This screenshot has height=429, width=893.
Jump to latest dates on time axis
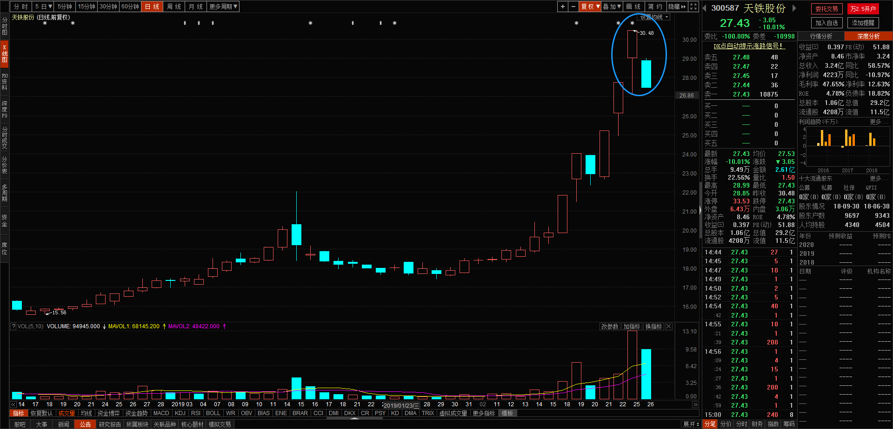(695, 404)
